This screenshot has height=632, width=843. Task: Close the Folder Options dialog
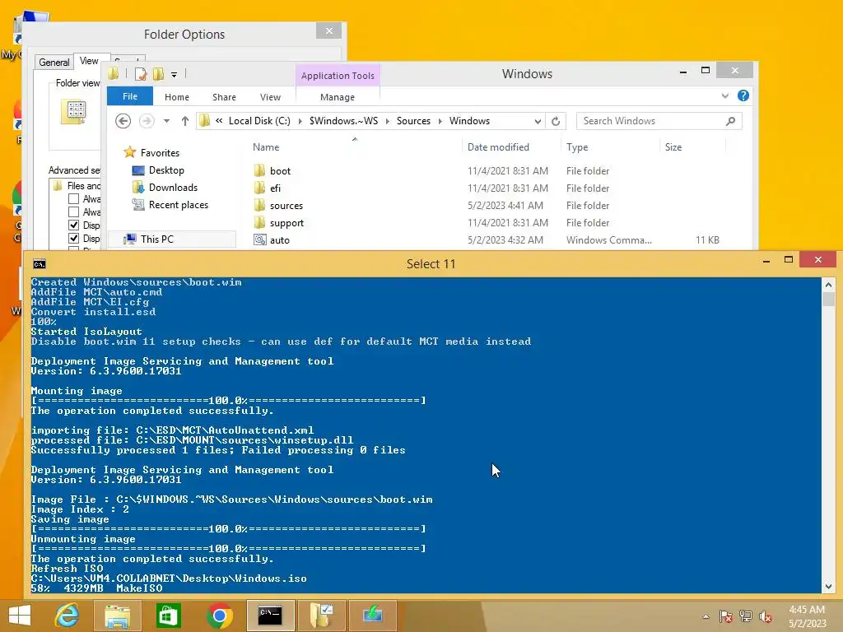tap(329, 31)
